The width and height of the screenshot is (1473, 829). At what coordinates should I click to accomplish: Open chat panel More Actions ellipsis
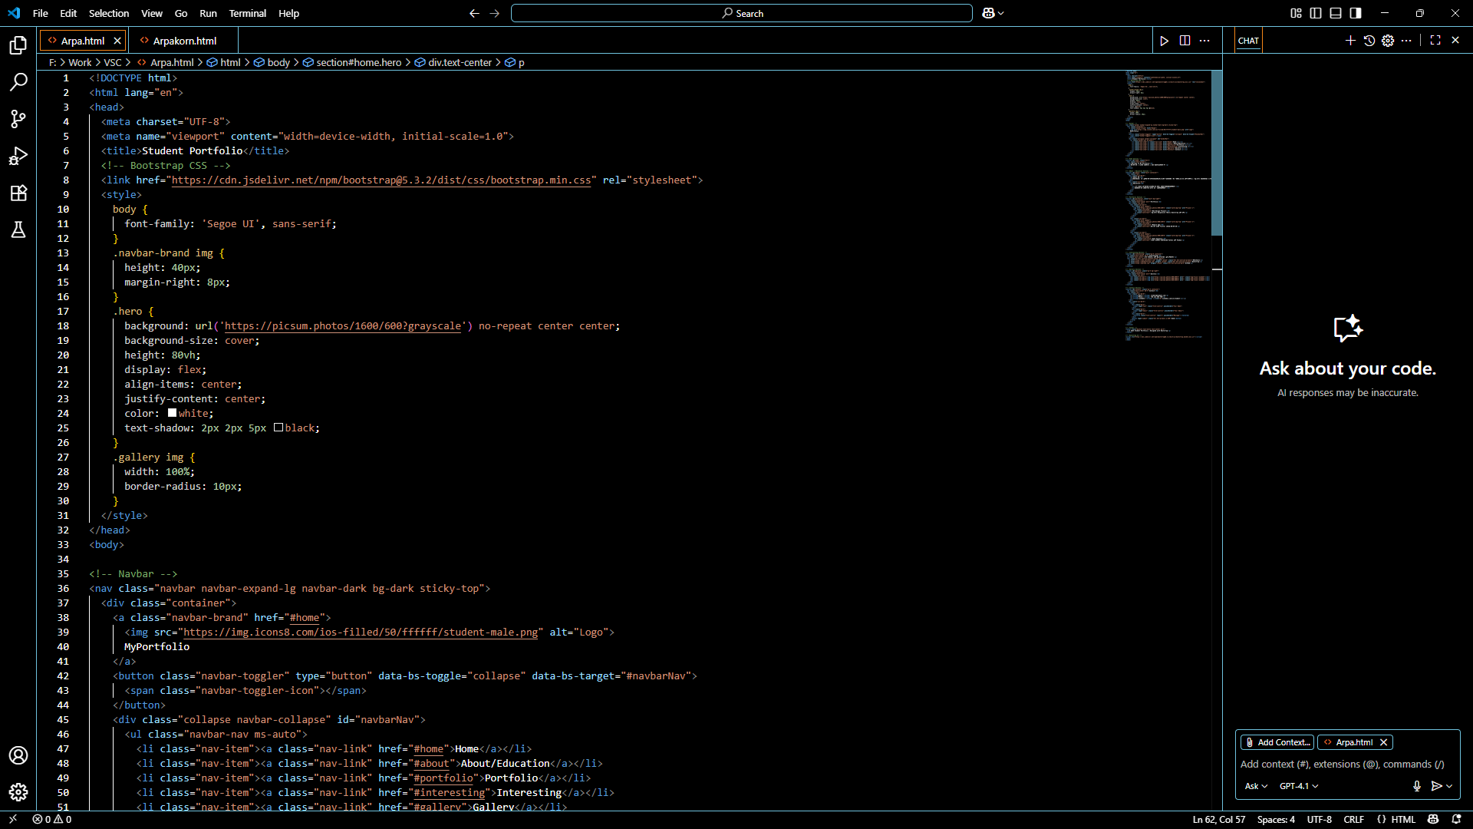pyautogui.click(x=1406, y=41)
